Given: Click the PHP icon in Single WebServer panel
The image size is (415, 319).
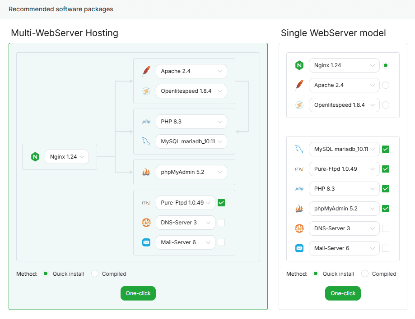Looking at the screenshot, I should click(x=299, y=189).
